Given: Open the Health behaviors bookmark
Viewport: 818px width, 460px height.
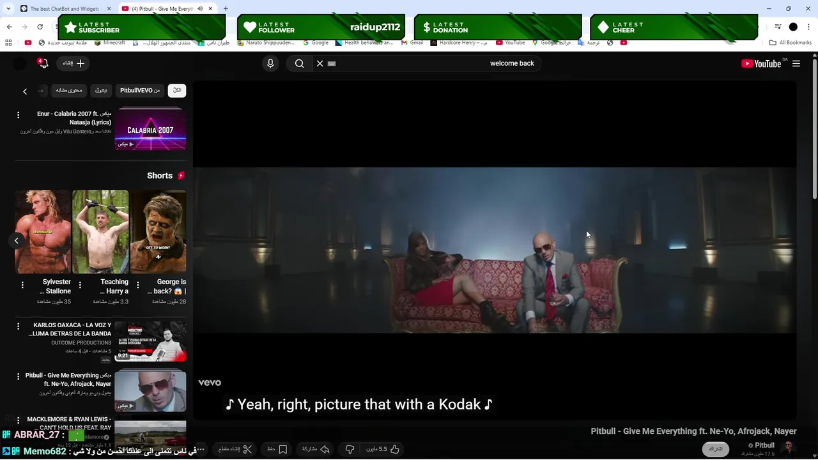Looking at the screenshot, I should (364, 43).
